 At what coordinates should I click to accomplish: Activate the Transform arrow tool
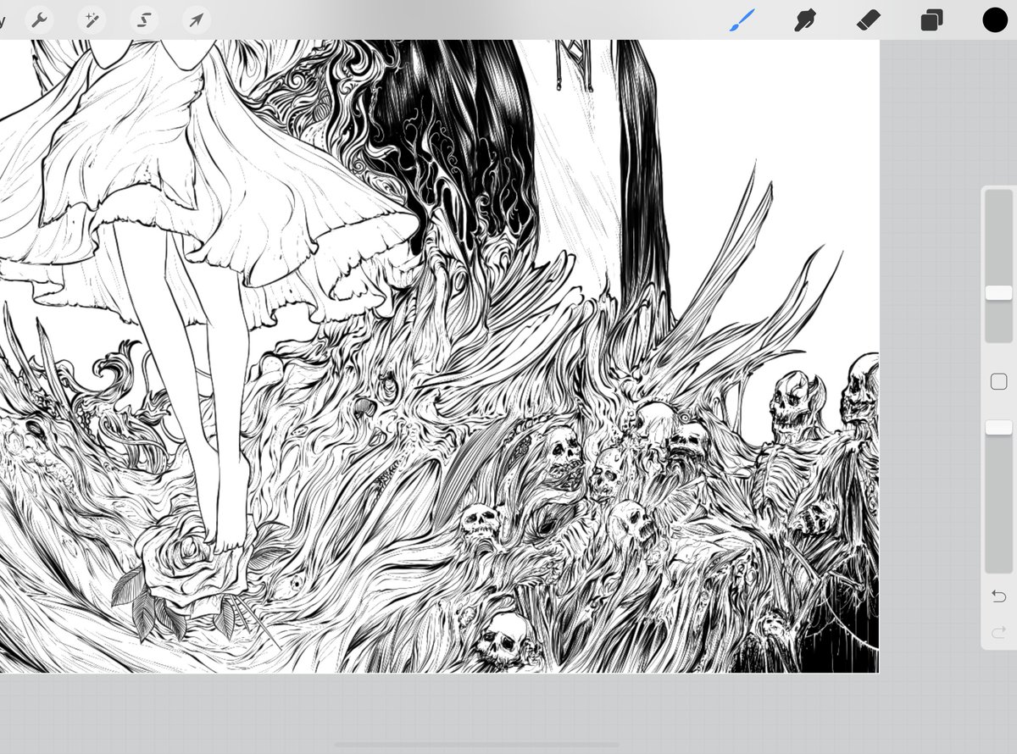pyautogui.click(x=196, y=19)
